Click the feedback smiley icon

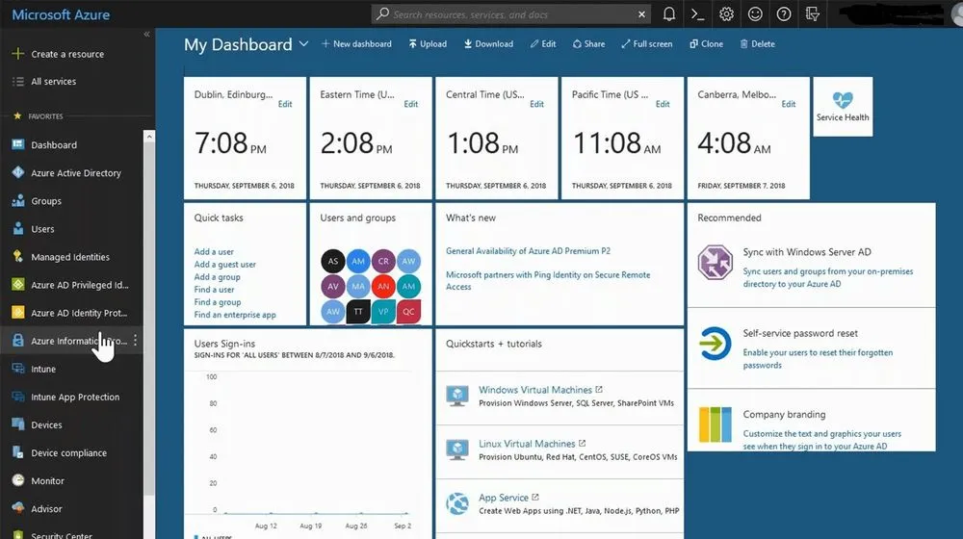pyautogui.click(x=755, y=14)
